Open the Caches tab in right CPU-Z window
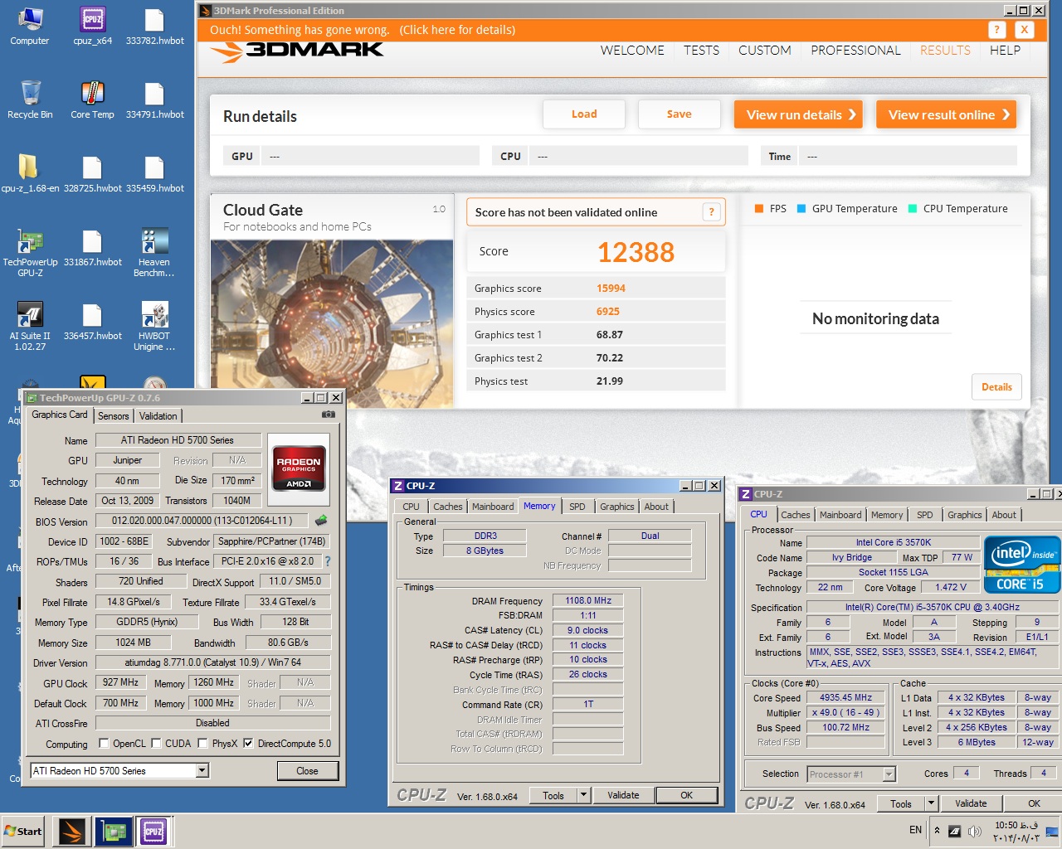 coord(796,515)
